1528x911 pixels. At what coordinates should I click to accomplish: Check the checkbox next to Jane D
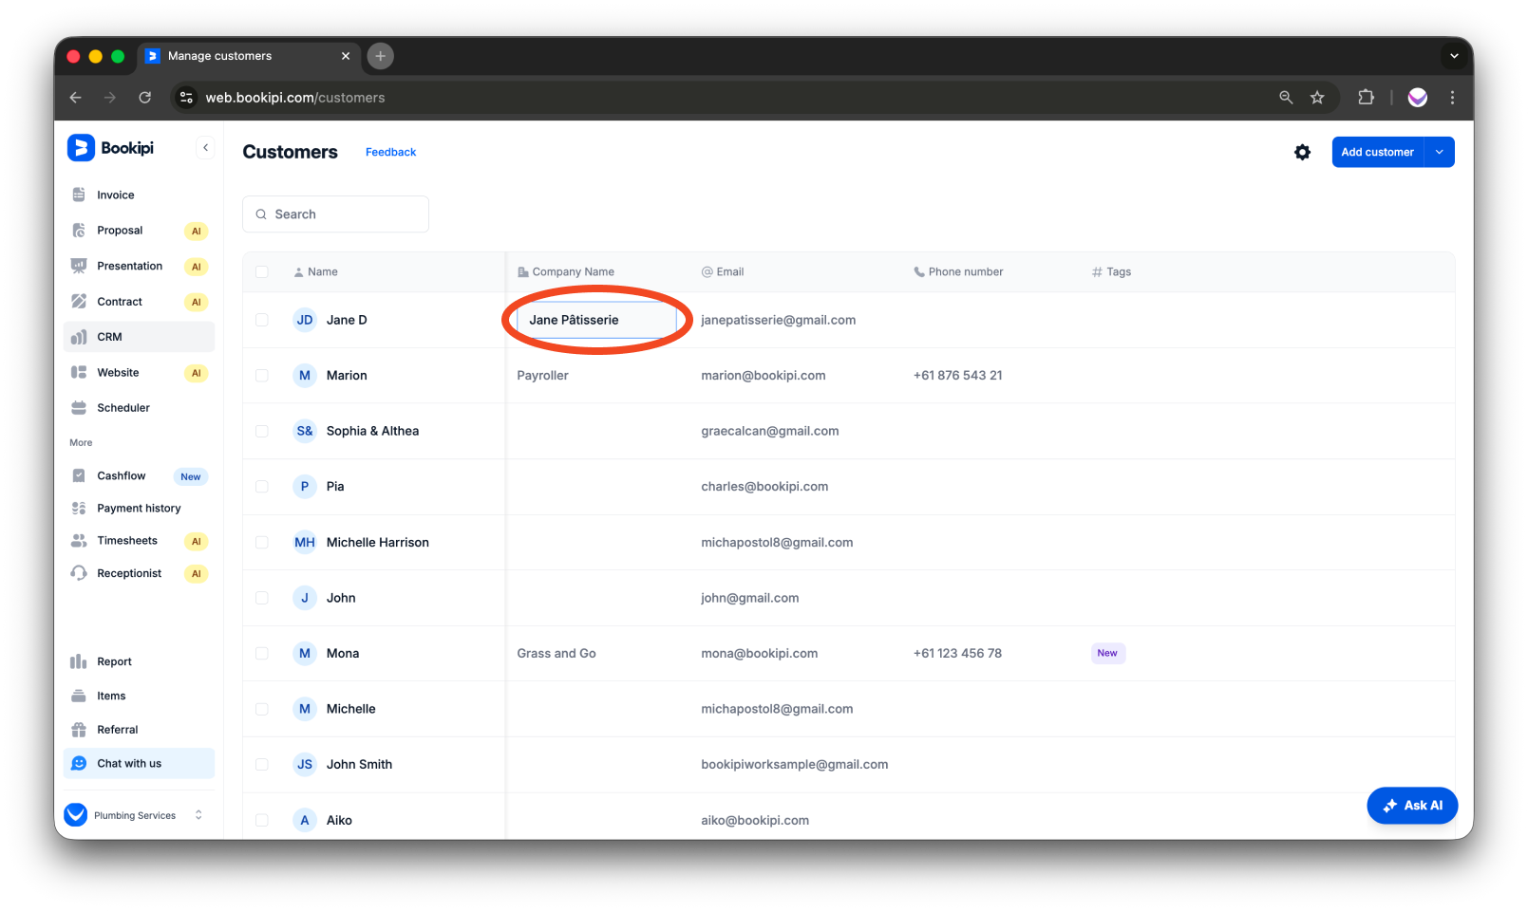pyautogui.click(x=262, y=320)
